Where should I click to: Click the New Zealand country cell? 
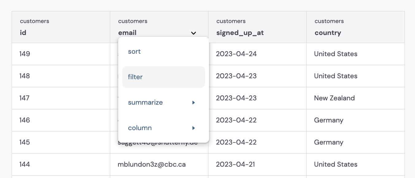click(x=356, y=98)
